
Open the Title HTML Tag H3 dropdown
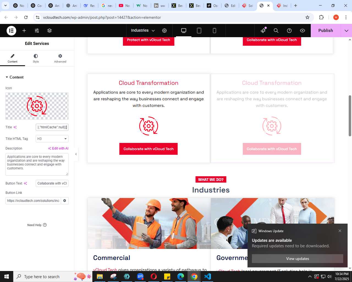click(52, 139)
